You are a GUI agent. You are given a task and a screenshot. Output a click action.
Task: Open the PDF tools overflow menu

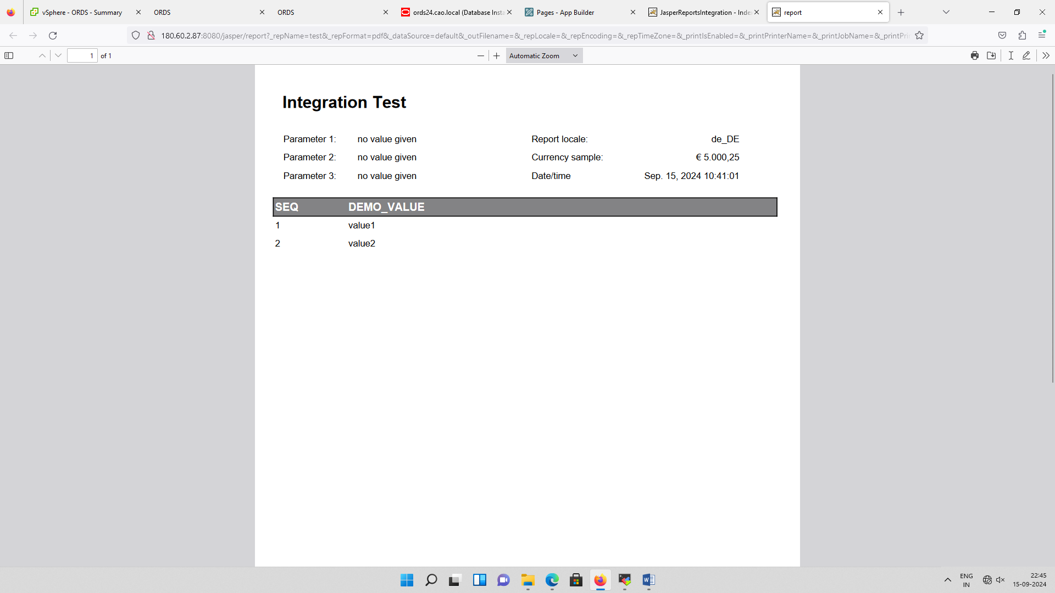click(1046, 55)
